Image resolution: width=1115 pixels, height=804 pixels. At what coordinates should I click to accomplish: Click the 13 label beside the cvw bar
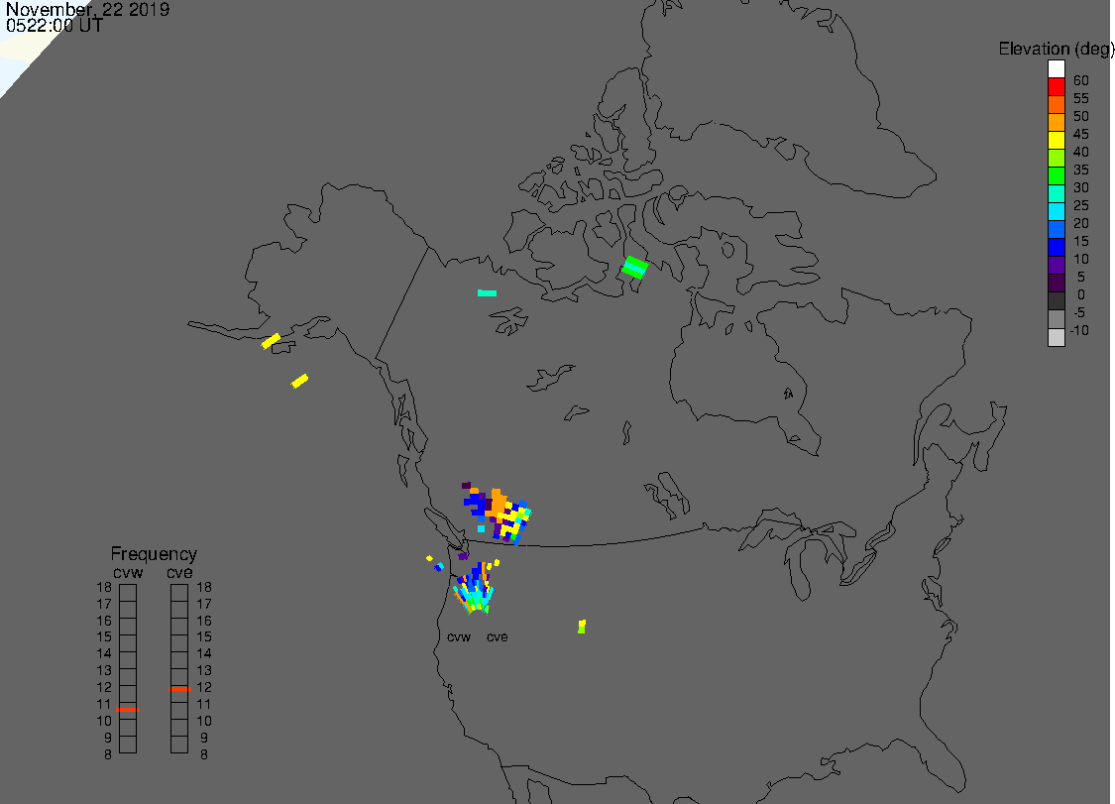[104, 670]
